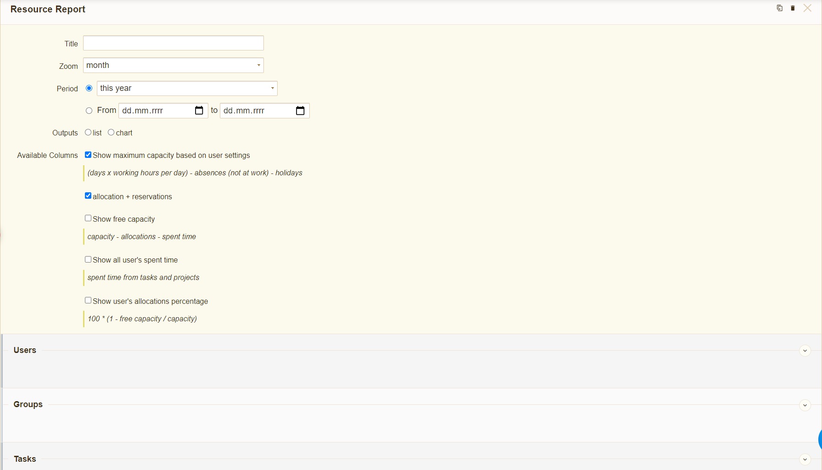This screenshot has width=822, height=470.
Task: Click the Groups section heading
Action: pyautogui.click(x=28, y=404)
